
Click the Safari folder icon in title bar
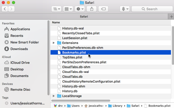coord(82,3)
